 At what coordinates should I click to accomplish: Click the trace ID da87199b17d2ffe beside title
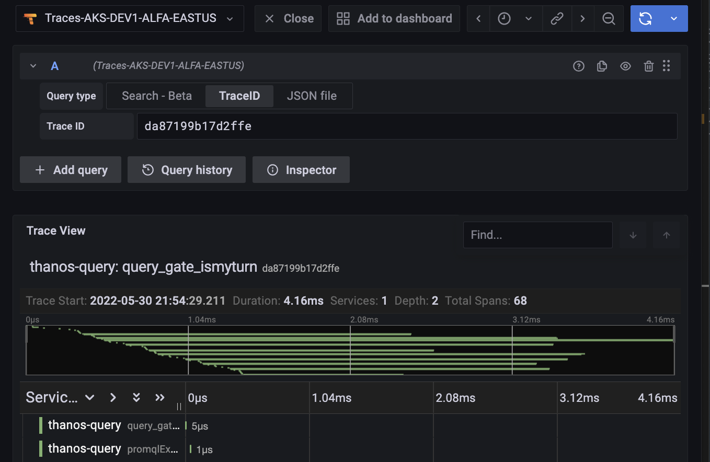[301, 269]
